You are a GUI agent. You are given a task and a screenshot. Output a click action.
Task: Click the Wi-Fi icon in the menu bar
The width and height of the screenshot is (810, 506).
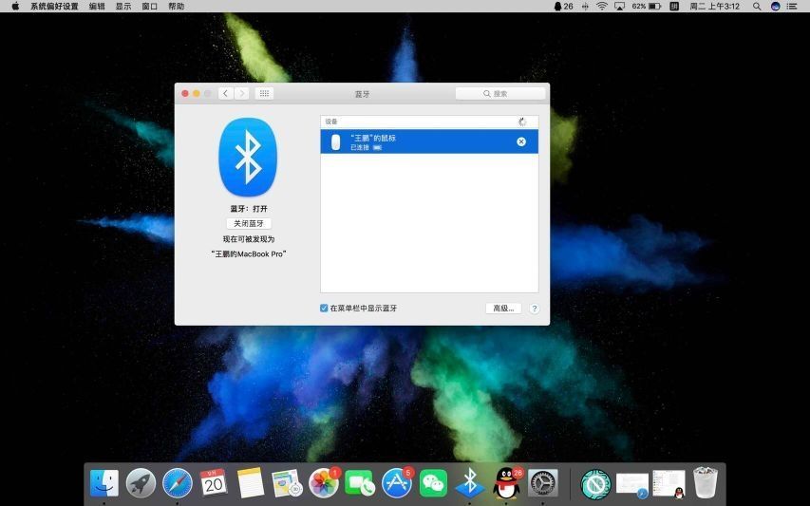(x=601, y=6)
